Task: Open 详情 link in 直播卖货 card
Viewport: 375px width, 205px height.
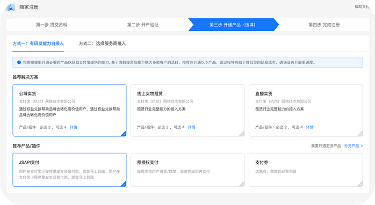Action: 309,127
